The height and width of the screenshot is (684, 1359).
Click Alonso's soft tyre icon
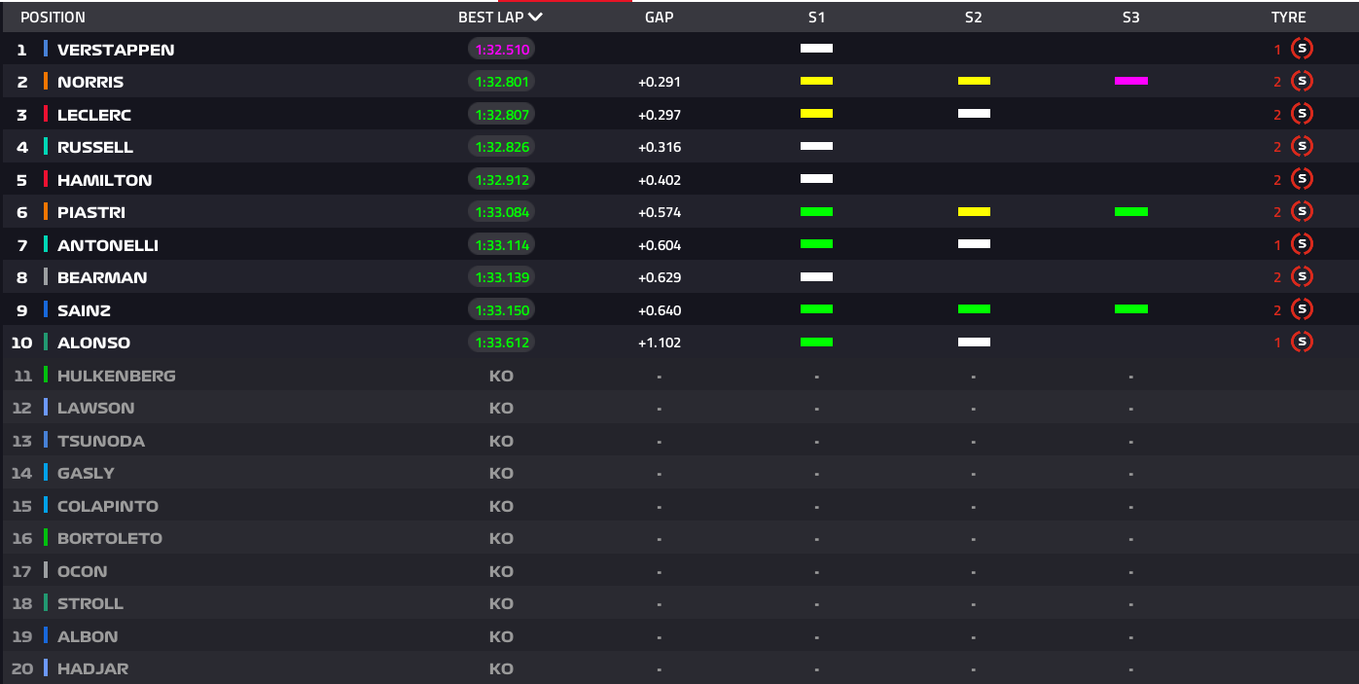[1302, 342]
